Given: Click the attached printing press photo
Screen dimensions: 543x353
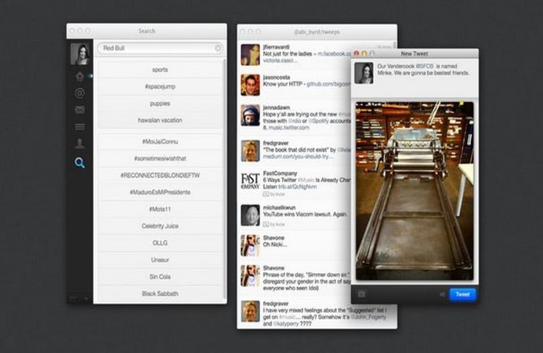Looking at the screenshot, I should 415,191.
